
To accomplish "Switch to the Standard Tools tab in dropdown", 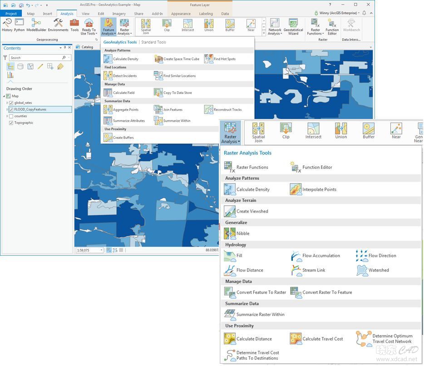I will coord(153,42).
